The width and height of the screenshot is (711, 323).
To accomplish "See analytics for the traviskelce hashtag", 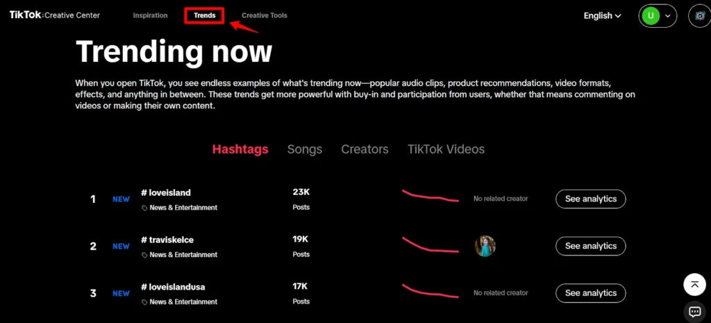I will [590, 246].
